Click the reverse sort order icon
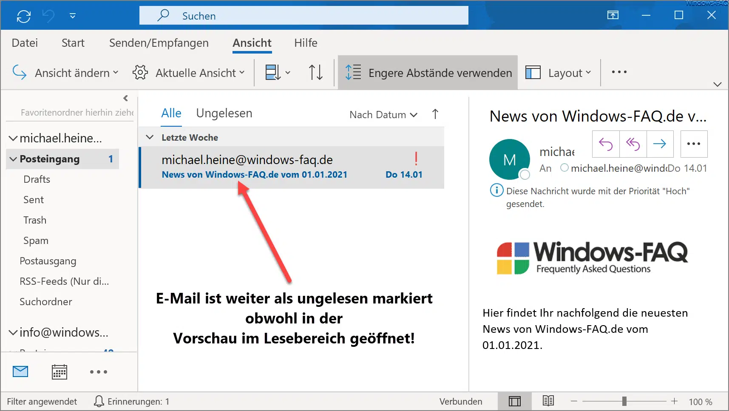The height and width of the screenshot is (411, 729). click(315, 72)
